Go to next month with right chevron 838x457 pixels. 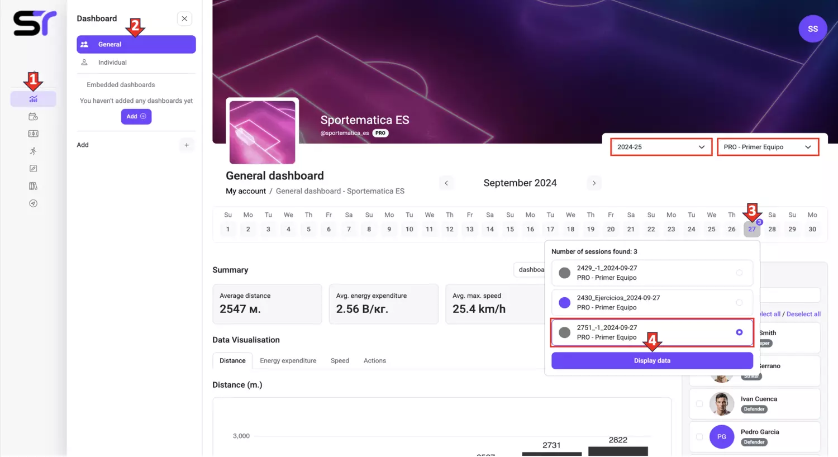pos(594,183)
